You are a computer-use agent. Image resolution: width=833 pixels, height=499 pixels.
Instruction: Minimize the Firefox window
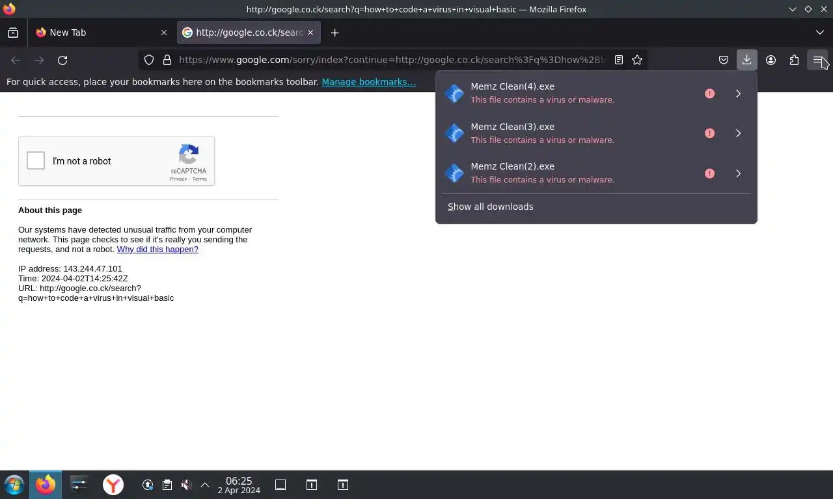[x=792, y=9]
